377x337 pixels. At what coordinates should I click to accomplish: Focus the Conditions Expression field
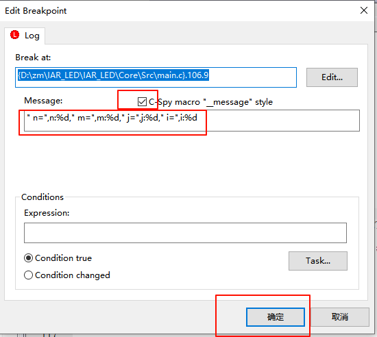point(185,233)
